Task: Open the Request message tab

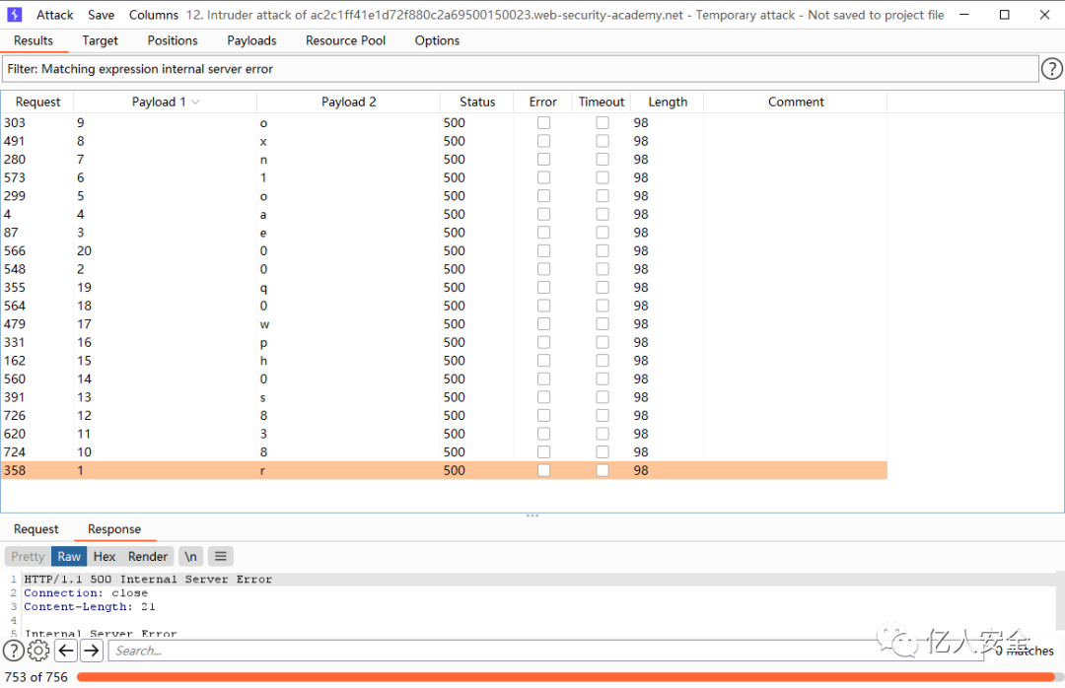Action: (36, 529)
